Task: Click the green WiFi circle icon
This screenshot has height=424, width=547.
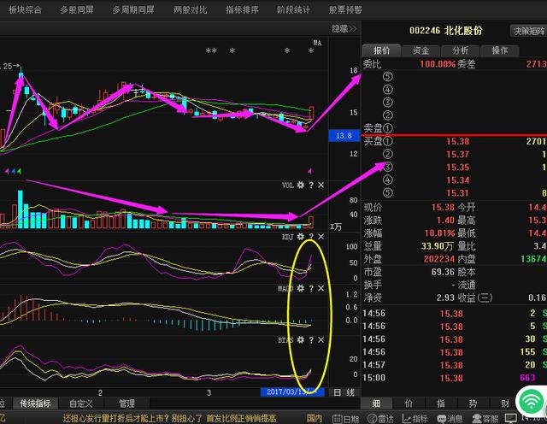Action: (530, 402)
